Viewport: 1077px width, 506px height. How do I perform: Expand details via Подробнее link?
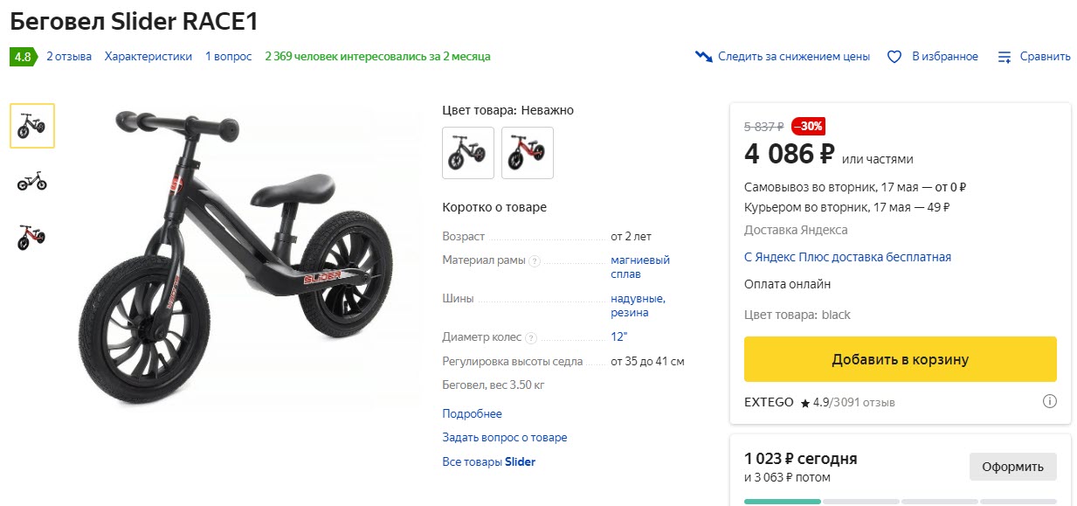click(x=472, y=413)
